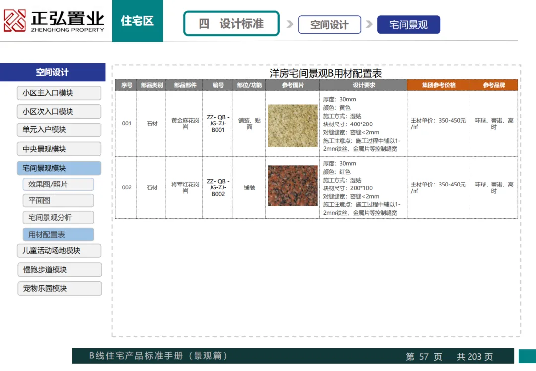Click the 部品类别 column header
Screen dimensions: 536x371
tap(152, 85)
